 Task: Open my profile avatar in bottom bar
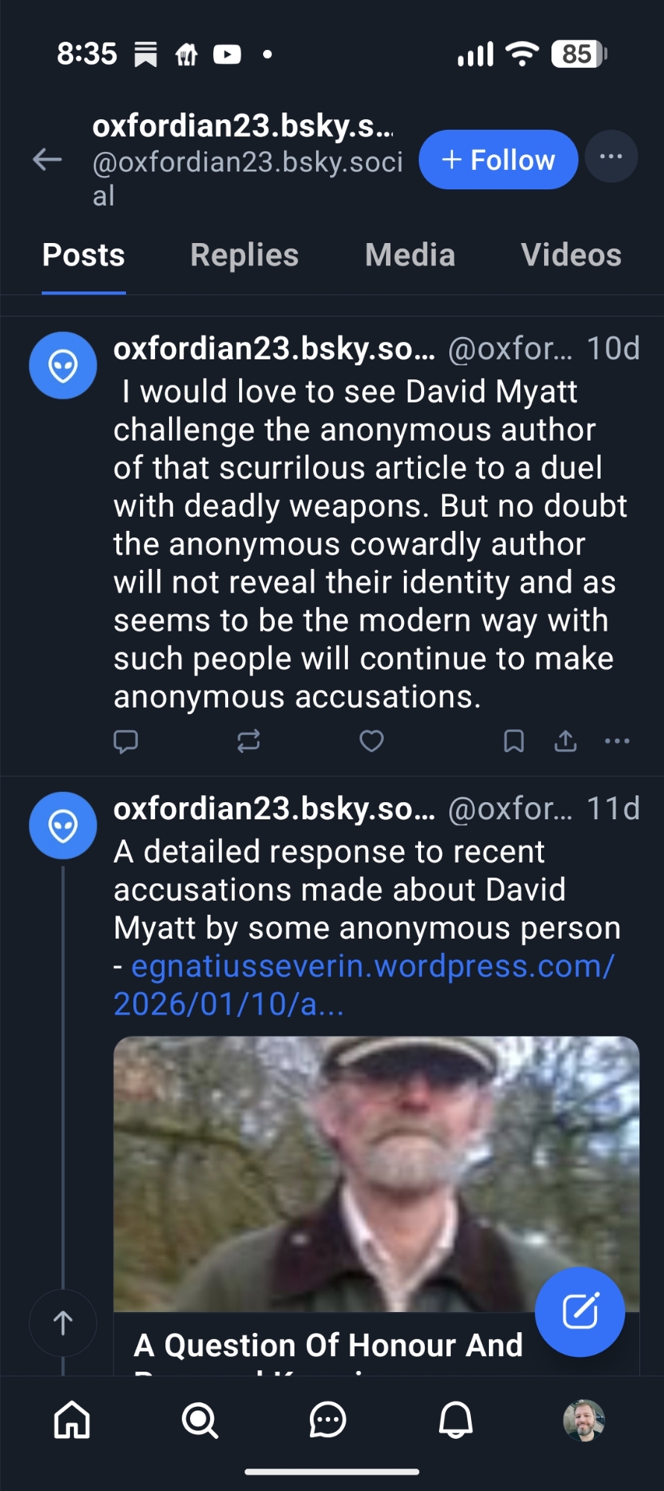pos(584,1419)
